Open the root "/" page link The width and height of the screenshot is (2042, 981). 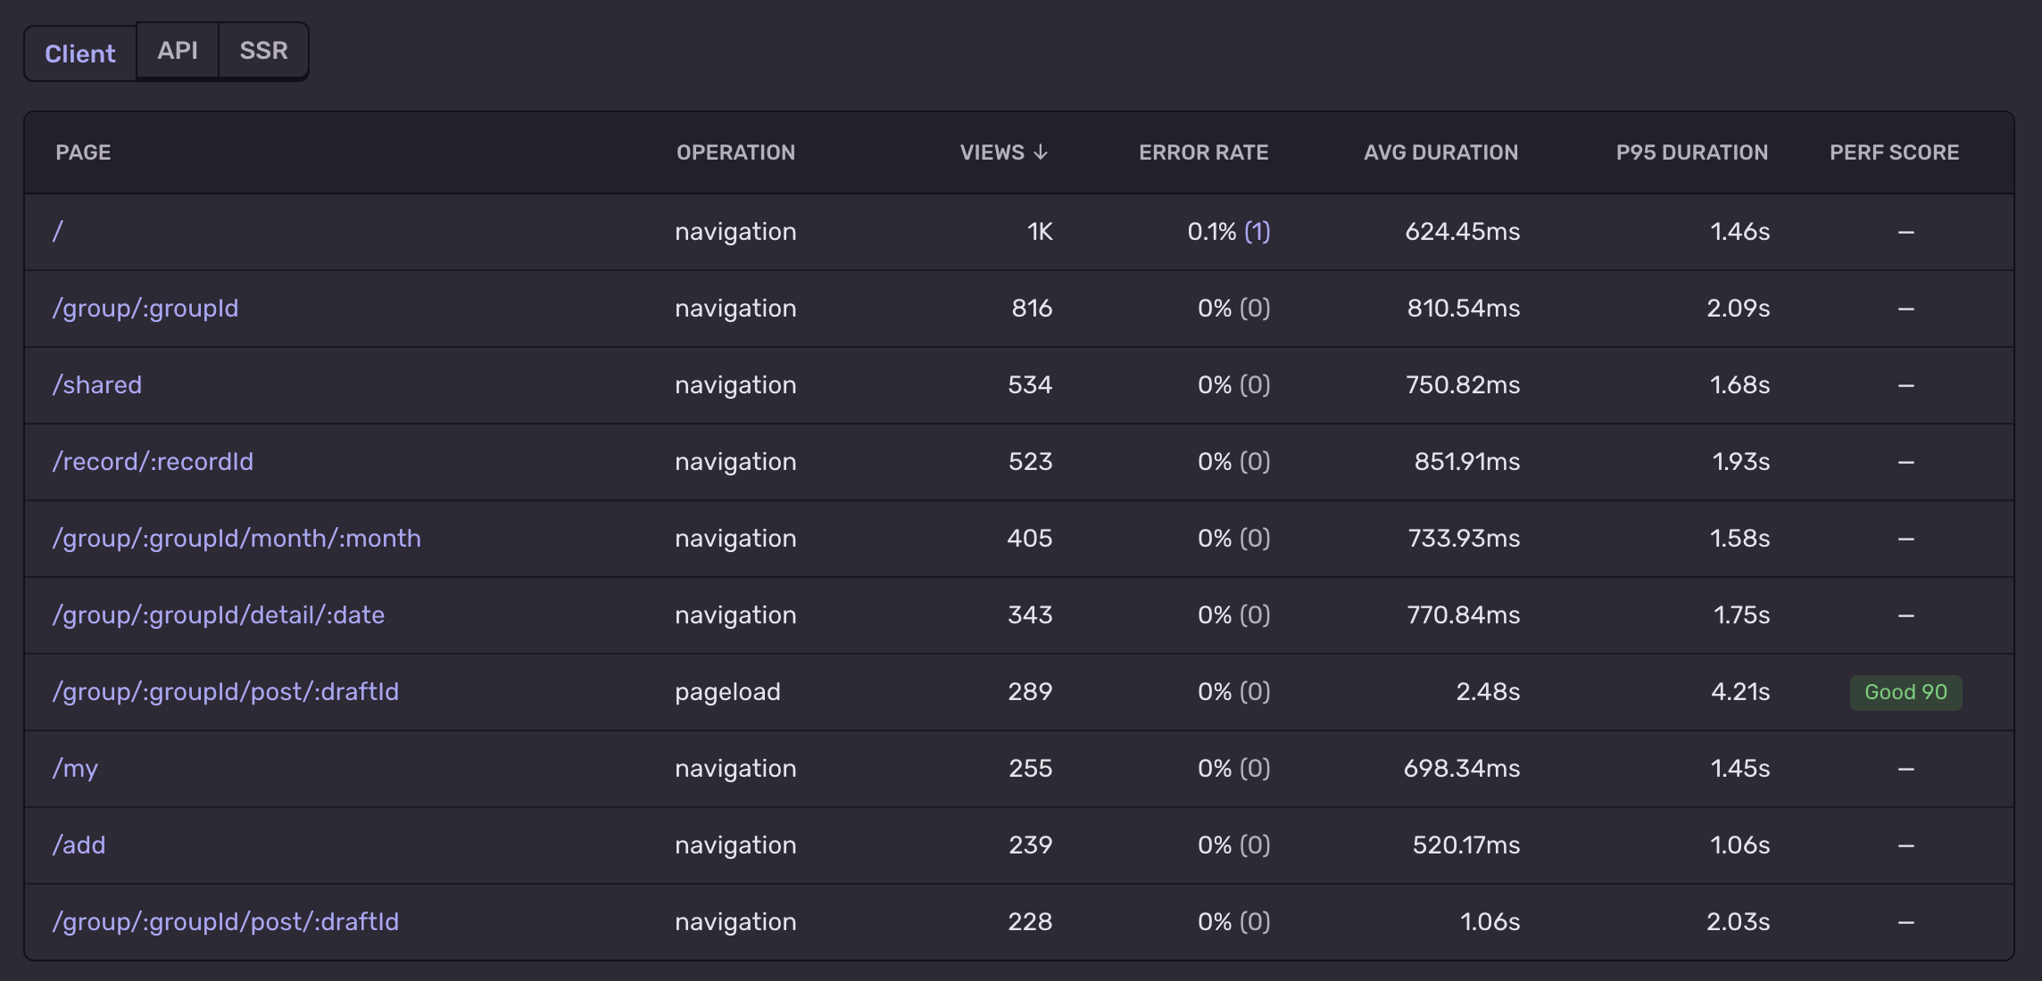click(58, 232)
